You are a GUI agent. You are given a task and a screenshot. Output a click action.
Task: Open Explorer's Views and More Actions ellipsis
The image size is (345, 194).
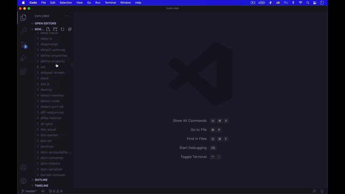point(66,16)
